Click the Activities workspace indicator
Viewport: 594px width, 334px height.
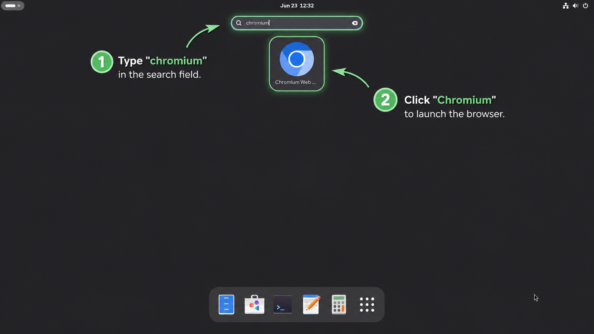click(x=13, y=6)
